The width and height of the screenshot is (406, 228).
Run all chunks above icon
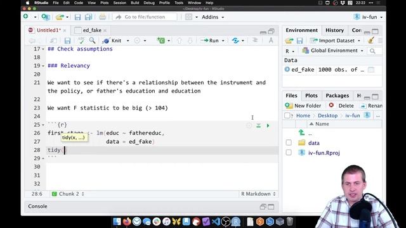click(258, 125)
